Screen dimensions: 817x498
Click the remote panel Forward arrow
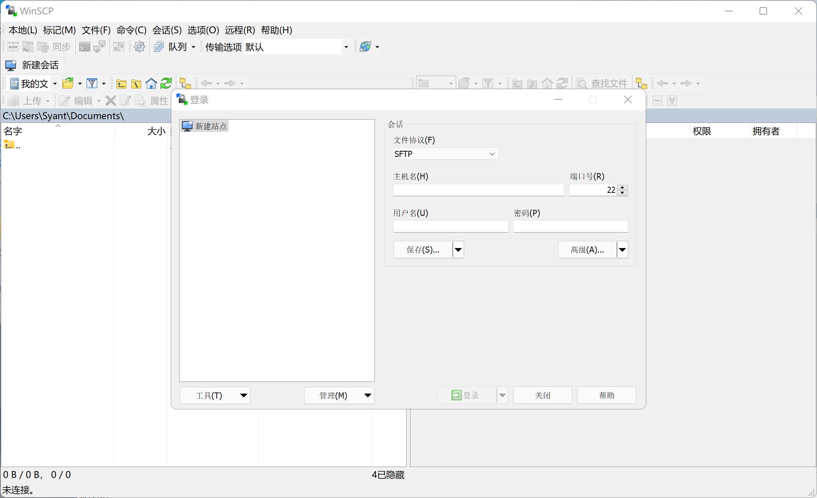pos(686,83)
